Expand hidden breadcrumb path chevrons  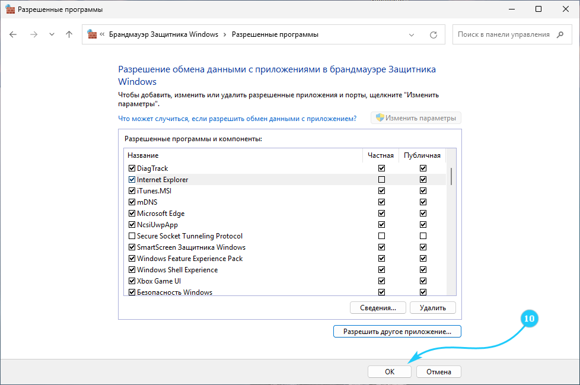tap(102, 34)
